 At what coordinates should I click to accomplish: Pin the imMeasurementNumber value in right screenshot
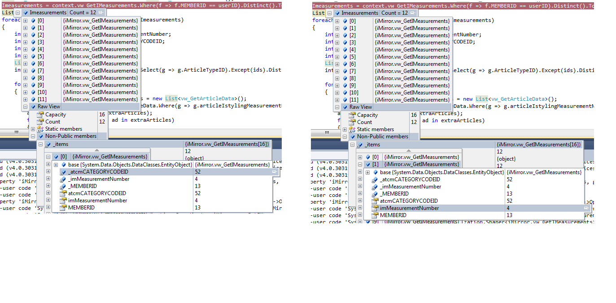pyautogui.click(x=586, y=208)
